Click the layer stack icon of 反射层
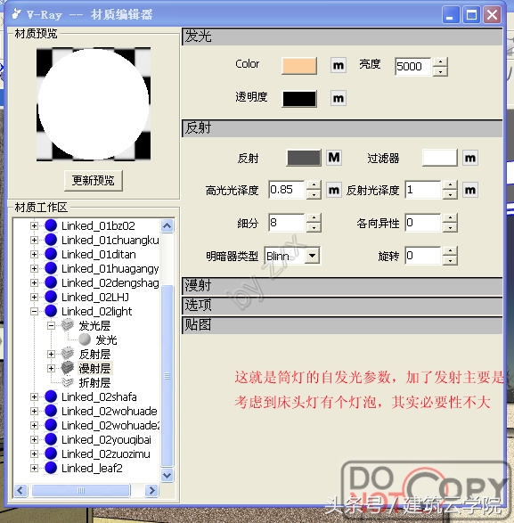This screenshot has width=514, height=523. pyautogui.click(x=68, y=354)
